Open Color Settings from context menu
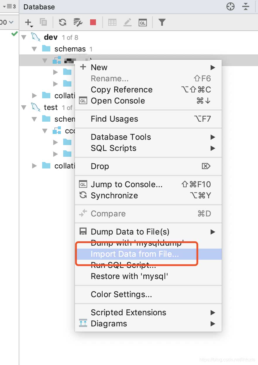Screen dimensions: 258x365 tap(121, 294)
